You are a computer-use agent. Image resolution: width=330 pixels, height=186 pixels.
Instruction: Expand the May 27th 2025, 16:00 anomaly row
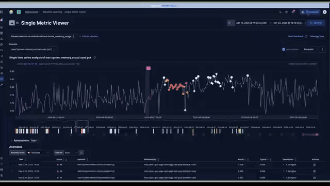(12, 165)
